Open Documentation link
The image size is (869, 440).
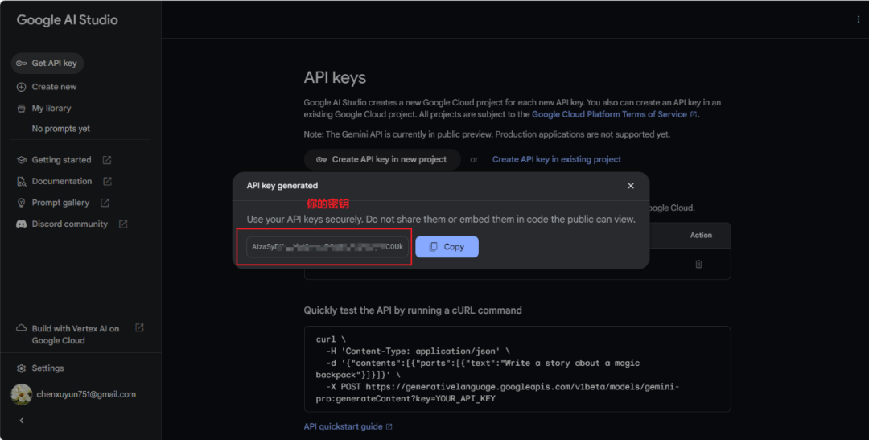pos(62,181)
